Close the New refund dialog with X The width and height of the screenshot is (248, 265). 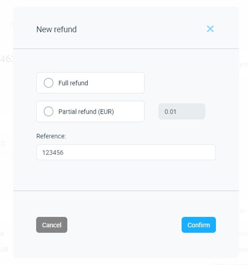(x=210, y=29)
